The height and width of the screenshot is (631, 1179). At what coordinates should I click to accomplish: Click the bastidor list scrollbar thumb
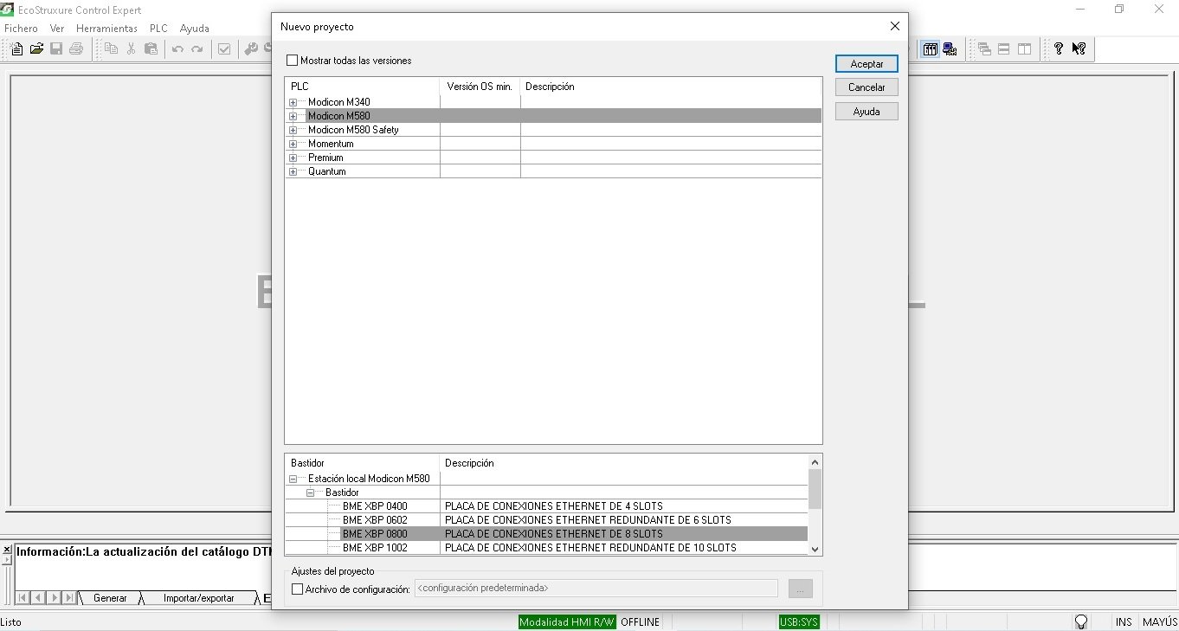pyautogui.click(x=815, y=489)
